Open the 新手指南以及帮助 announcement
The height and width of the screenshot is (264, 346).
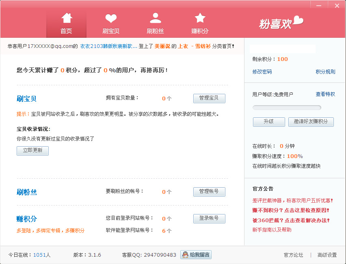click(272, 230)
